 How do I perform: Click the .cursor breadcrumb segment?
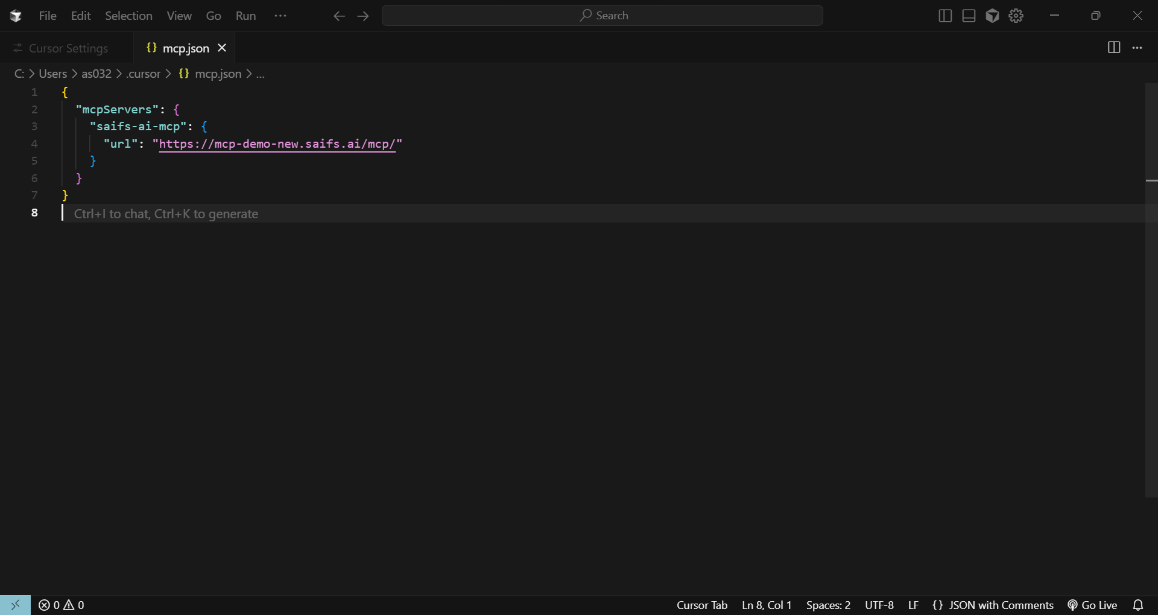[144, 74]
